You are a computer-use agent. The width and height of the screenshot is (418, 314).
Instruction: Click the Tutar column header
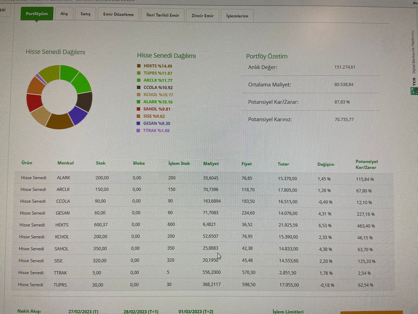(283, 164)
